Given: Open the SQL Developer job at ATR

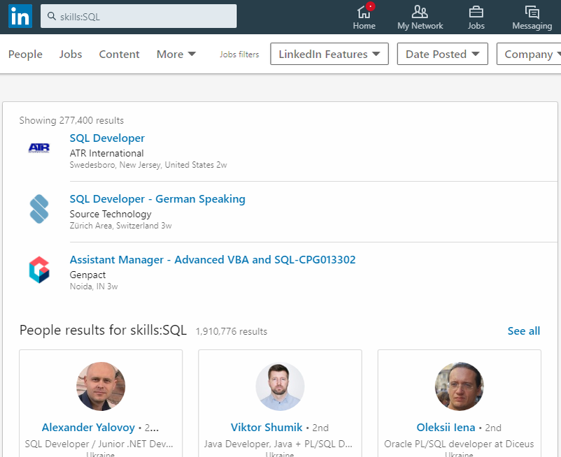Looking at the screenshot, I should [107, 138].
